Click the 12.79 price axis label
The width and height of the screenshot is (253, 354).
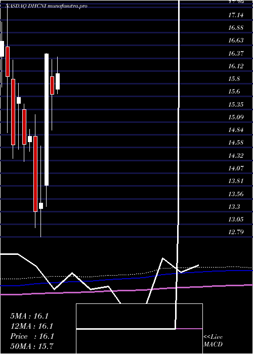(236, 232)
